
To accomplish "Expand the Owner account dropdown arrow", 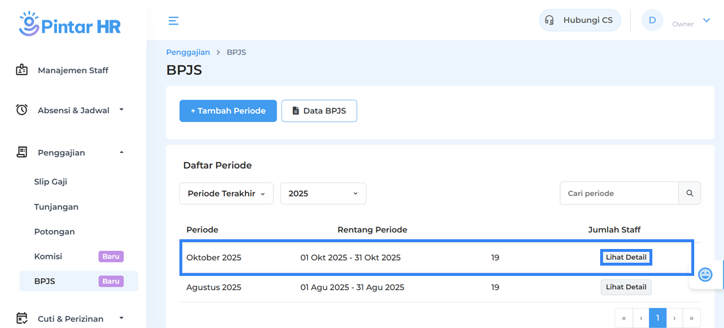I will coord(706,21).
